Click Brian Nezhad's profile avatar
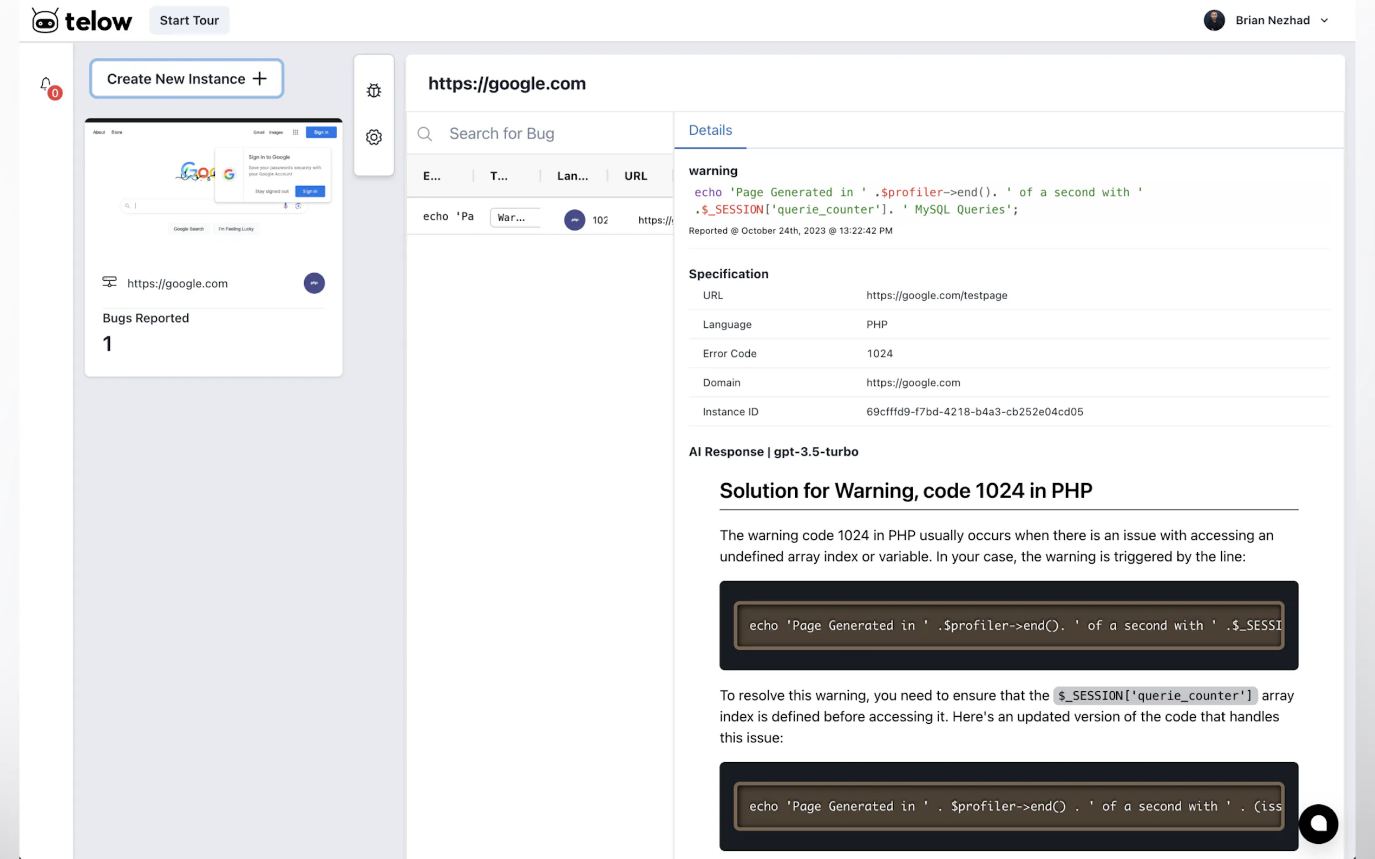The height and width of the screenshot is (859, 1375). click(x=1214, y=21)
